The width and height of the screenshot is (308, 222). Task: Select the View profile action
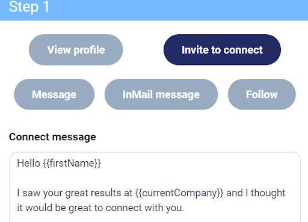point(76,50)
